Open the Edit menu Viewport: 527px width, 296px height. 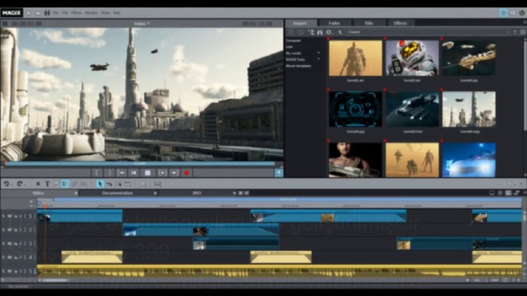(65, 13)
